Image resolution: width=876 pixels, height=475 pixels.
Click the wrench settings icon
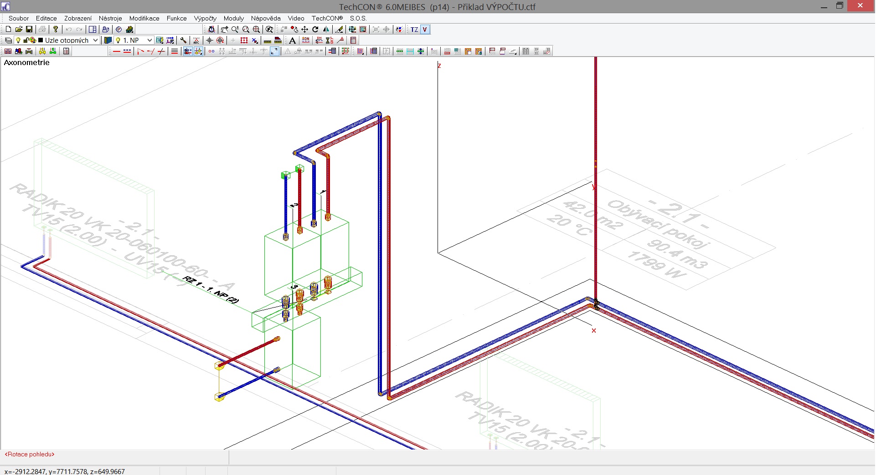(183, 40)
